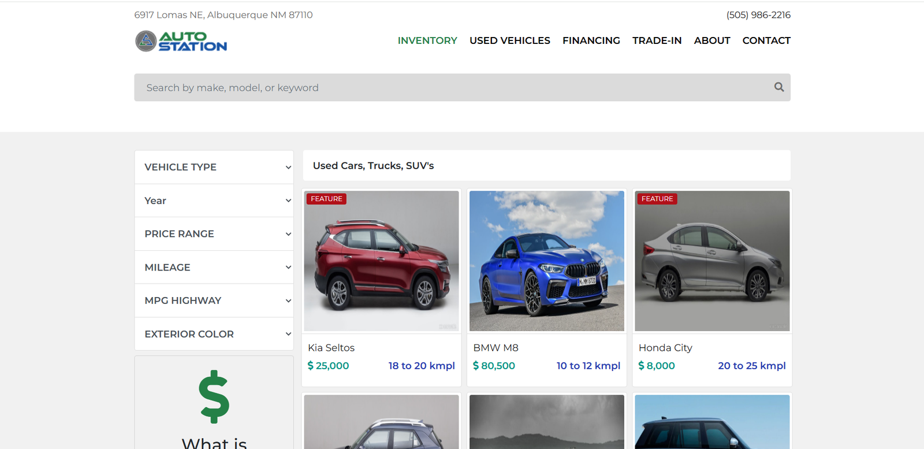This screenshot has width=924, height=449.
Task: Expand the MILEAGE filter
Action: pyautogui.click(x=214, y=267)
